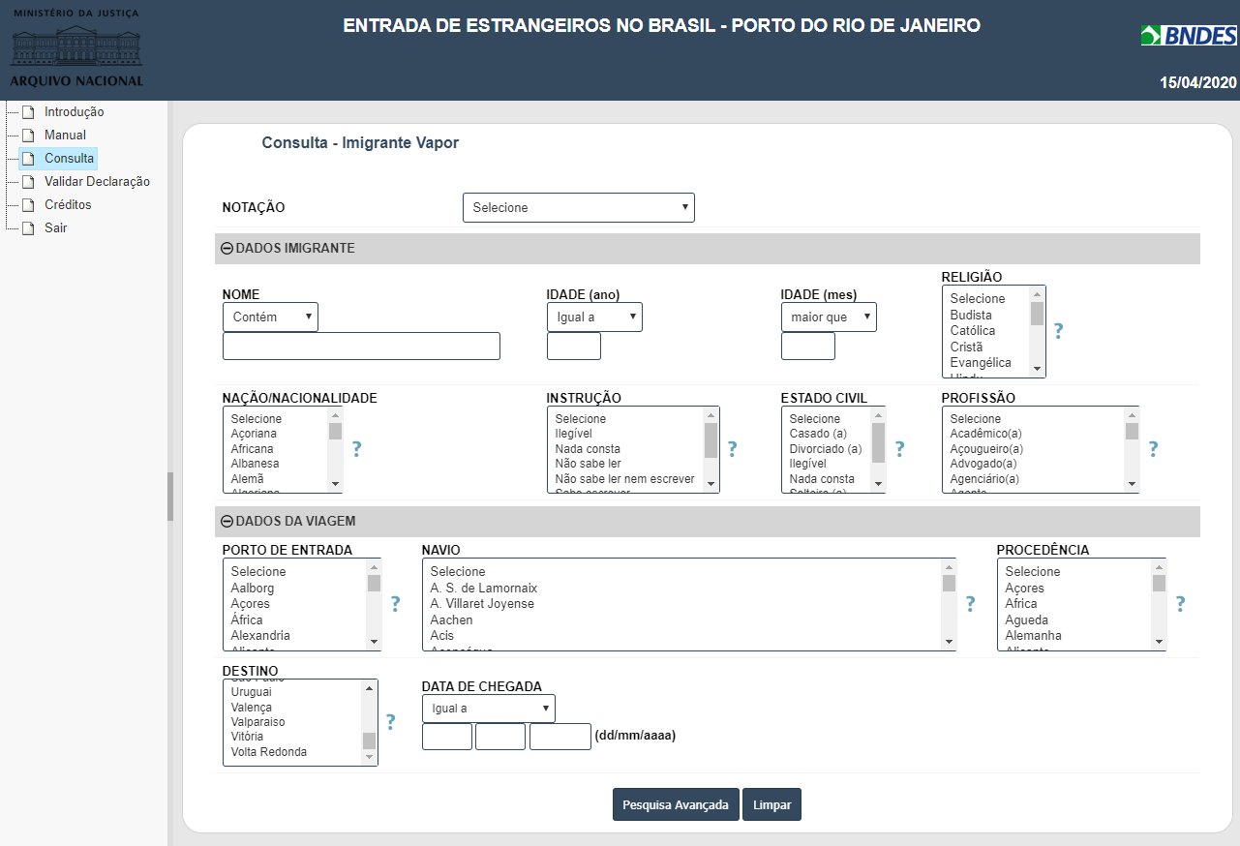Screen dimensions: 1240x846
Task: Click the Idade (mes) value field
Action: 808,347
